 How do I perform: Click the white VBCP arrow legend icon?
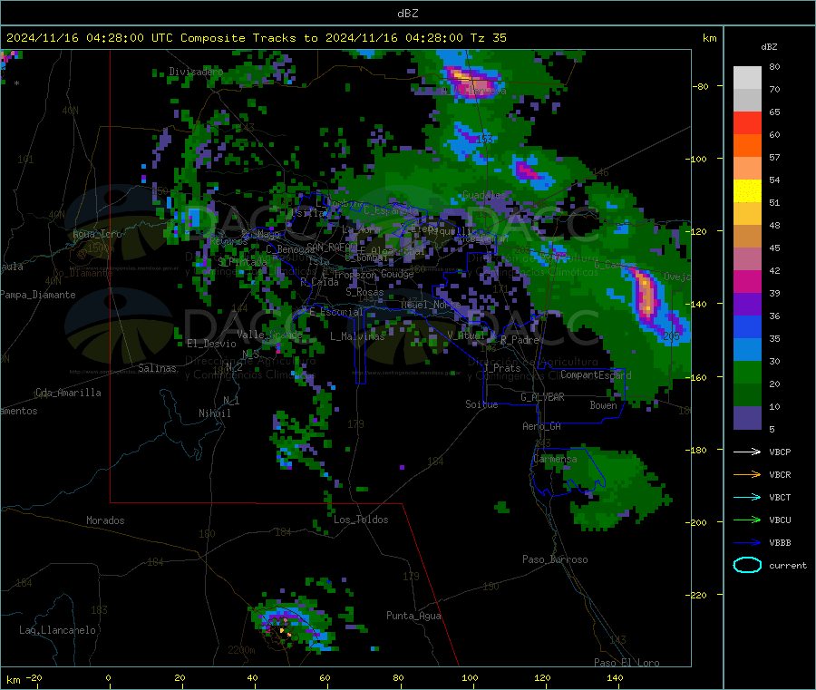pyautogui.click(x=747, y=452)
